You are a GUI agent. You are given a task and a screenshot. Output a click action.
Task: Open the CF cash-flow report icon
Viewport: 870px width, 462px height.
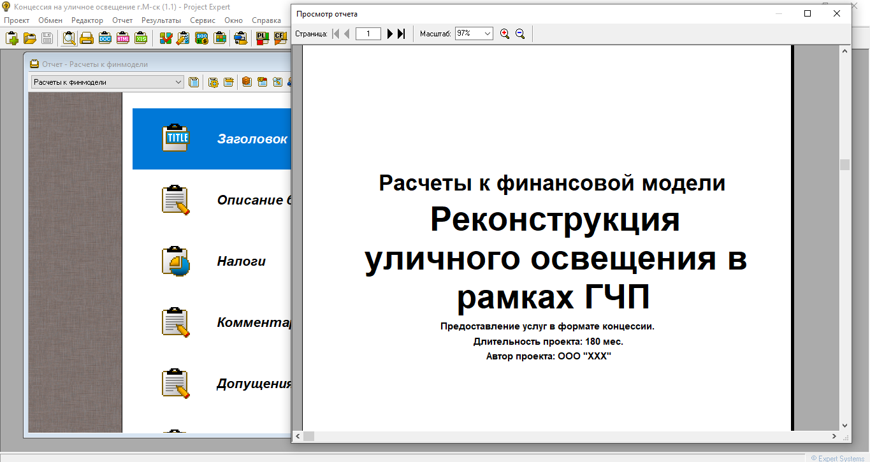pyautogui.click(x=280, y=38)
